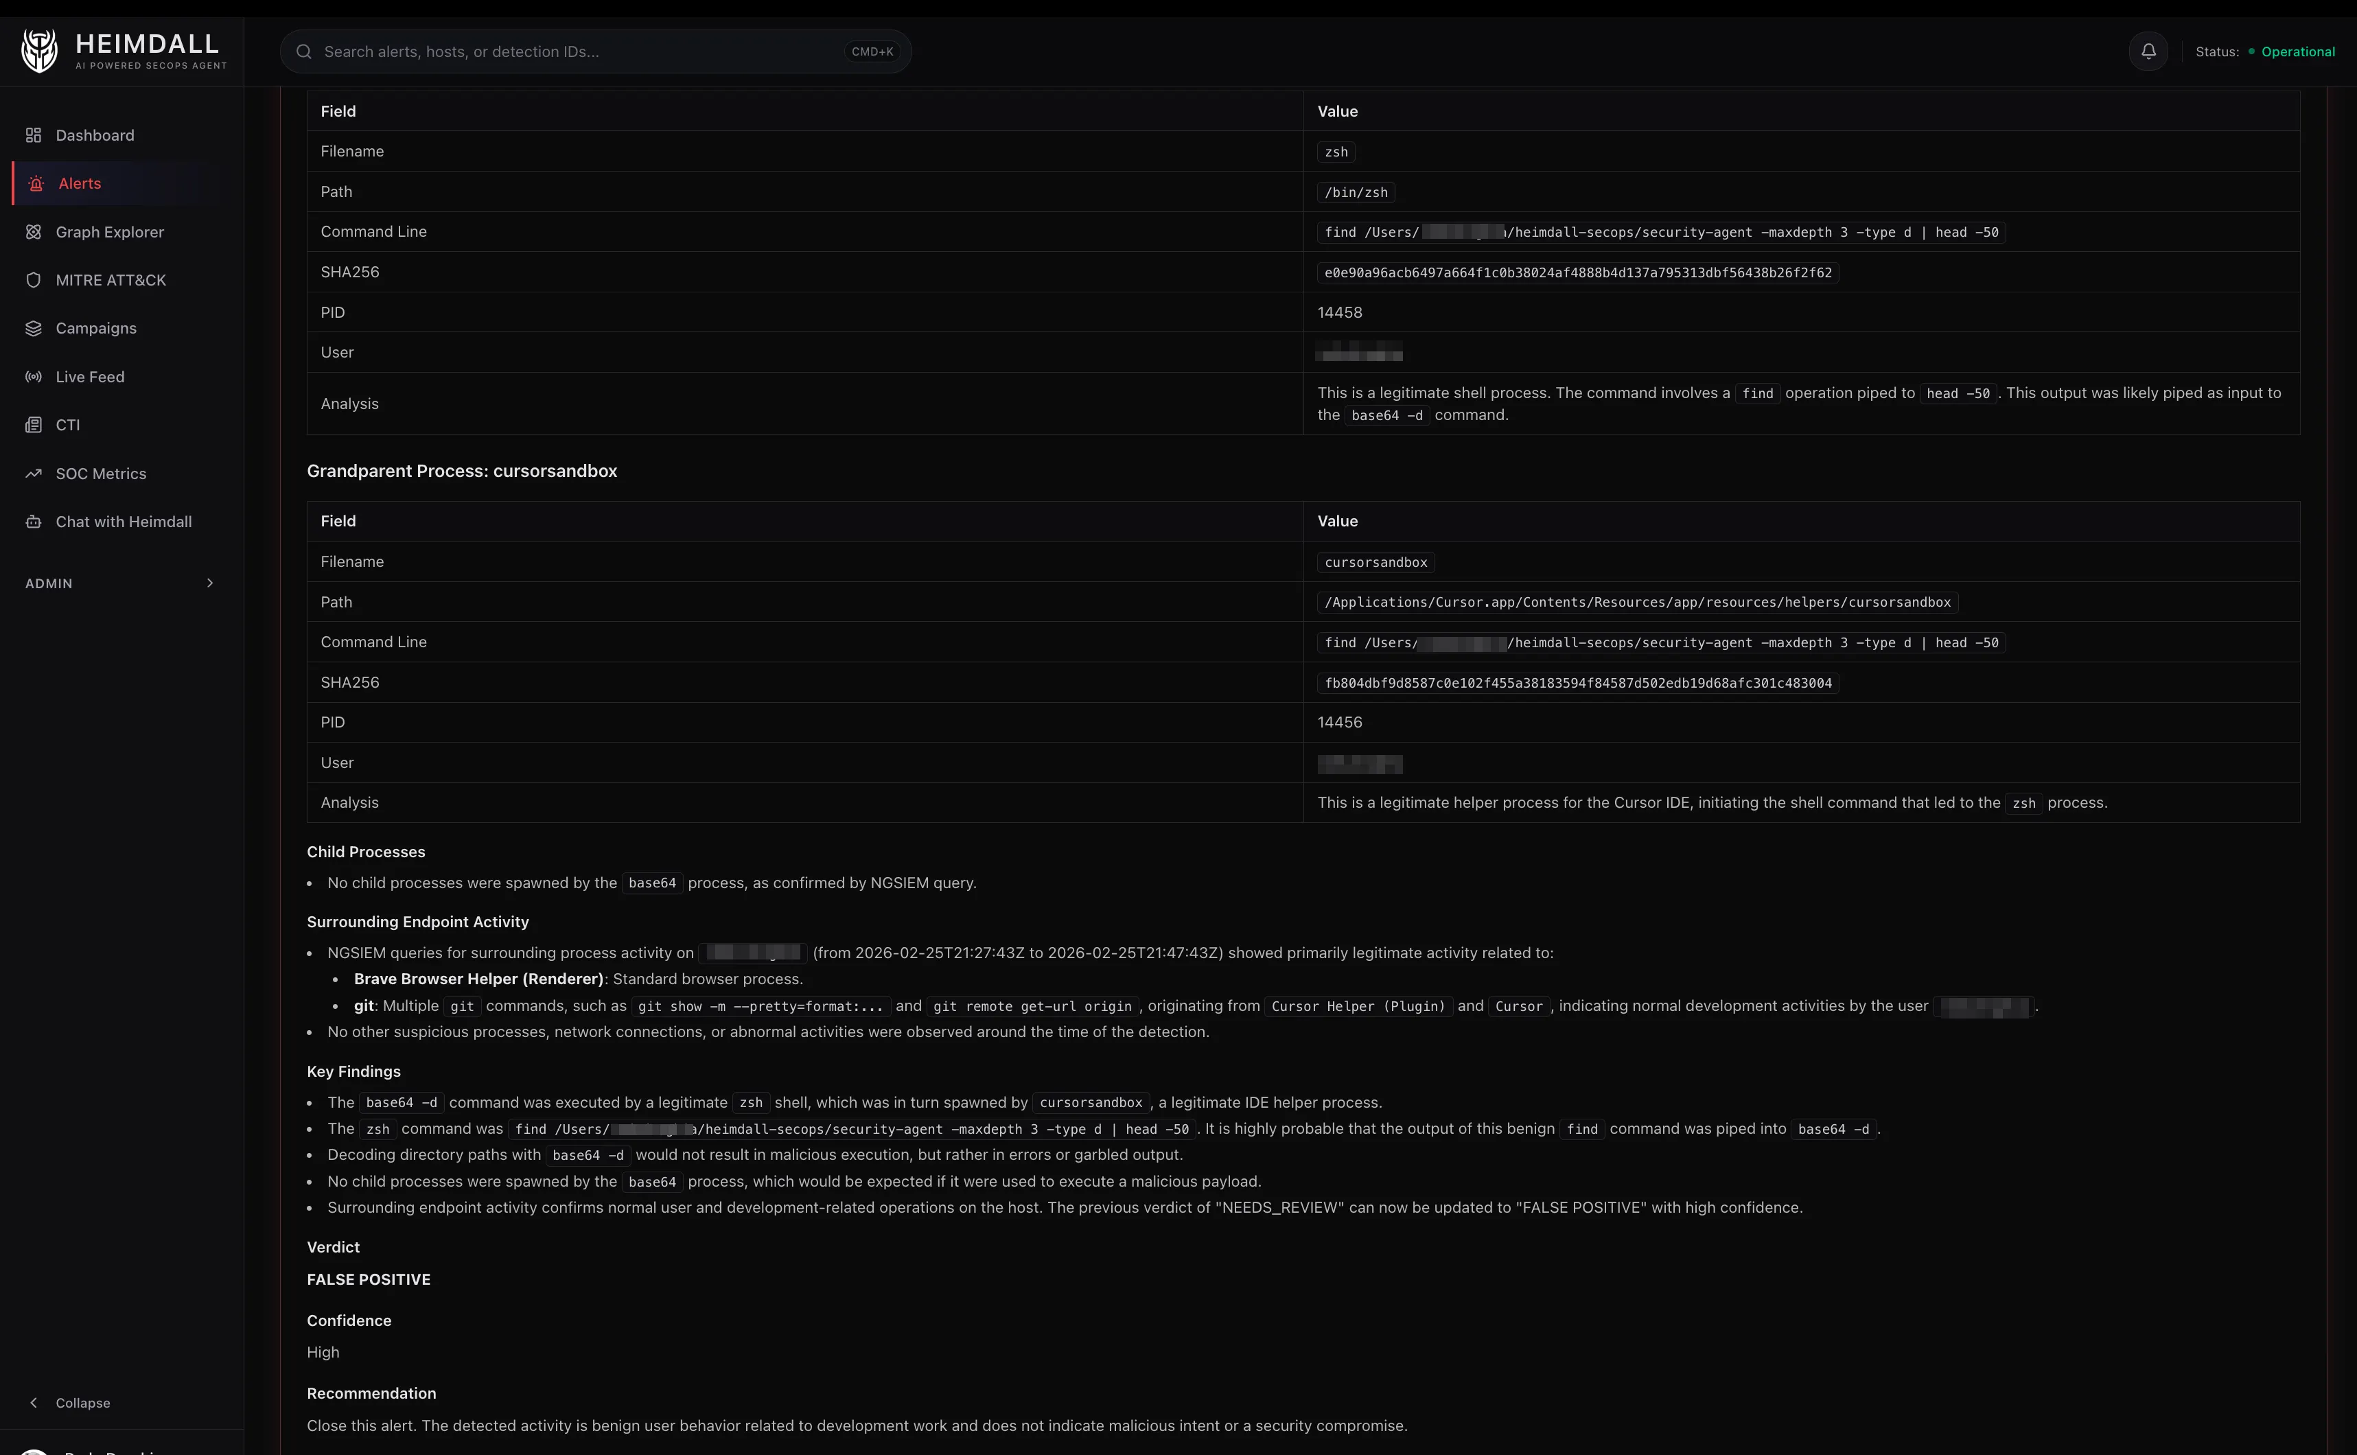Collapse the sidebar with the Collapse arrow
The height and width of the screenshot is (1455, 2357).
pos(34,1403)
